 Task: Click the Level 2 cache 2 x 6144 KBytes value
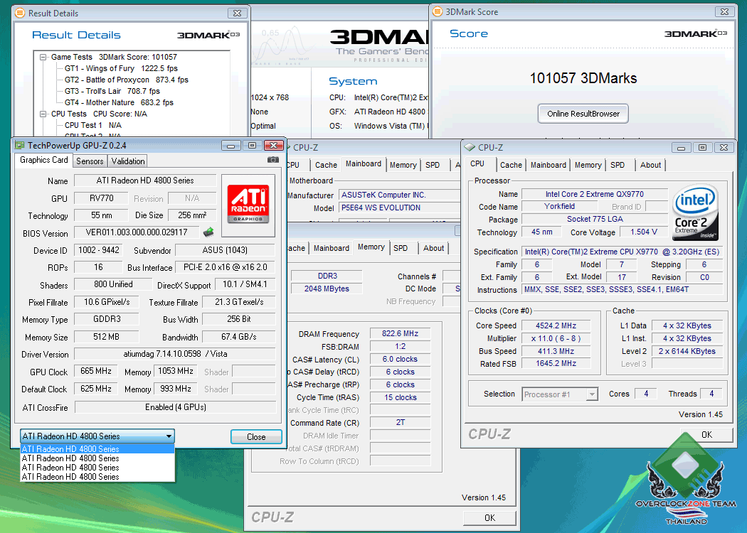[x=687, y=351]
